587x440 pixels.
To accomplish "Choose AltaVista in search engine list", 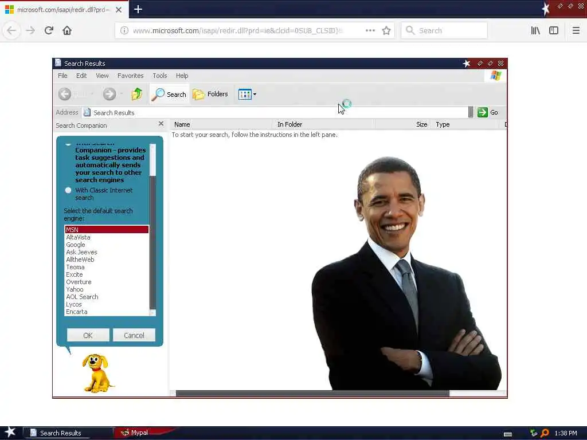I will (x=107, y=237).
